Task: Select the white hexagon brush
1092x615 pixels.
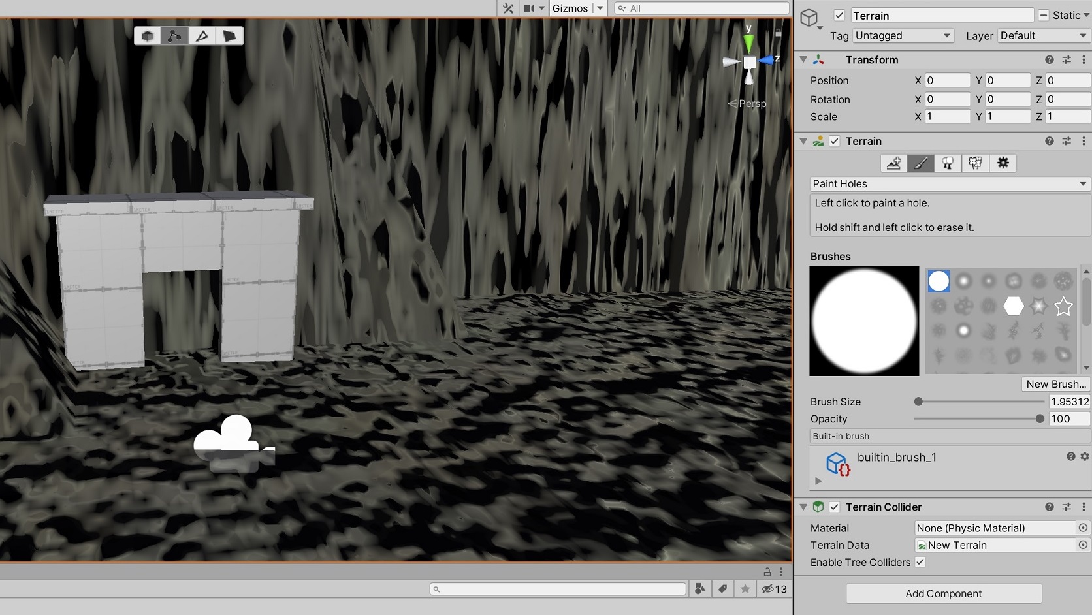Action: 1014,306
